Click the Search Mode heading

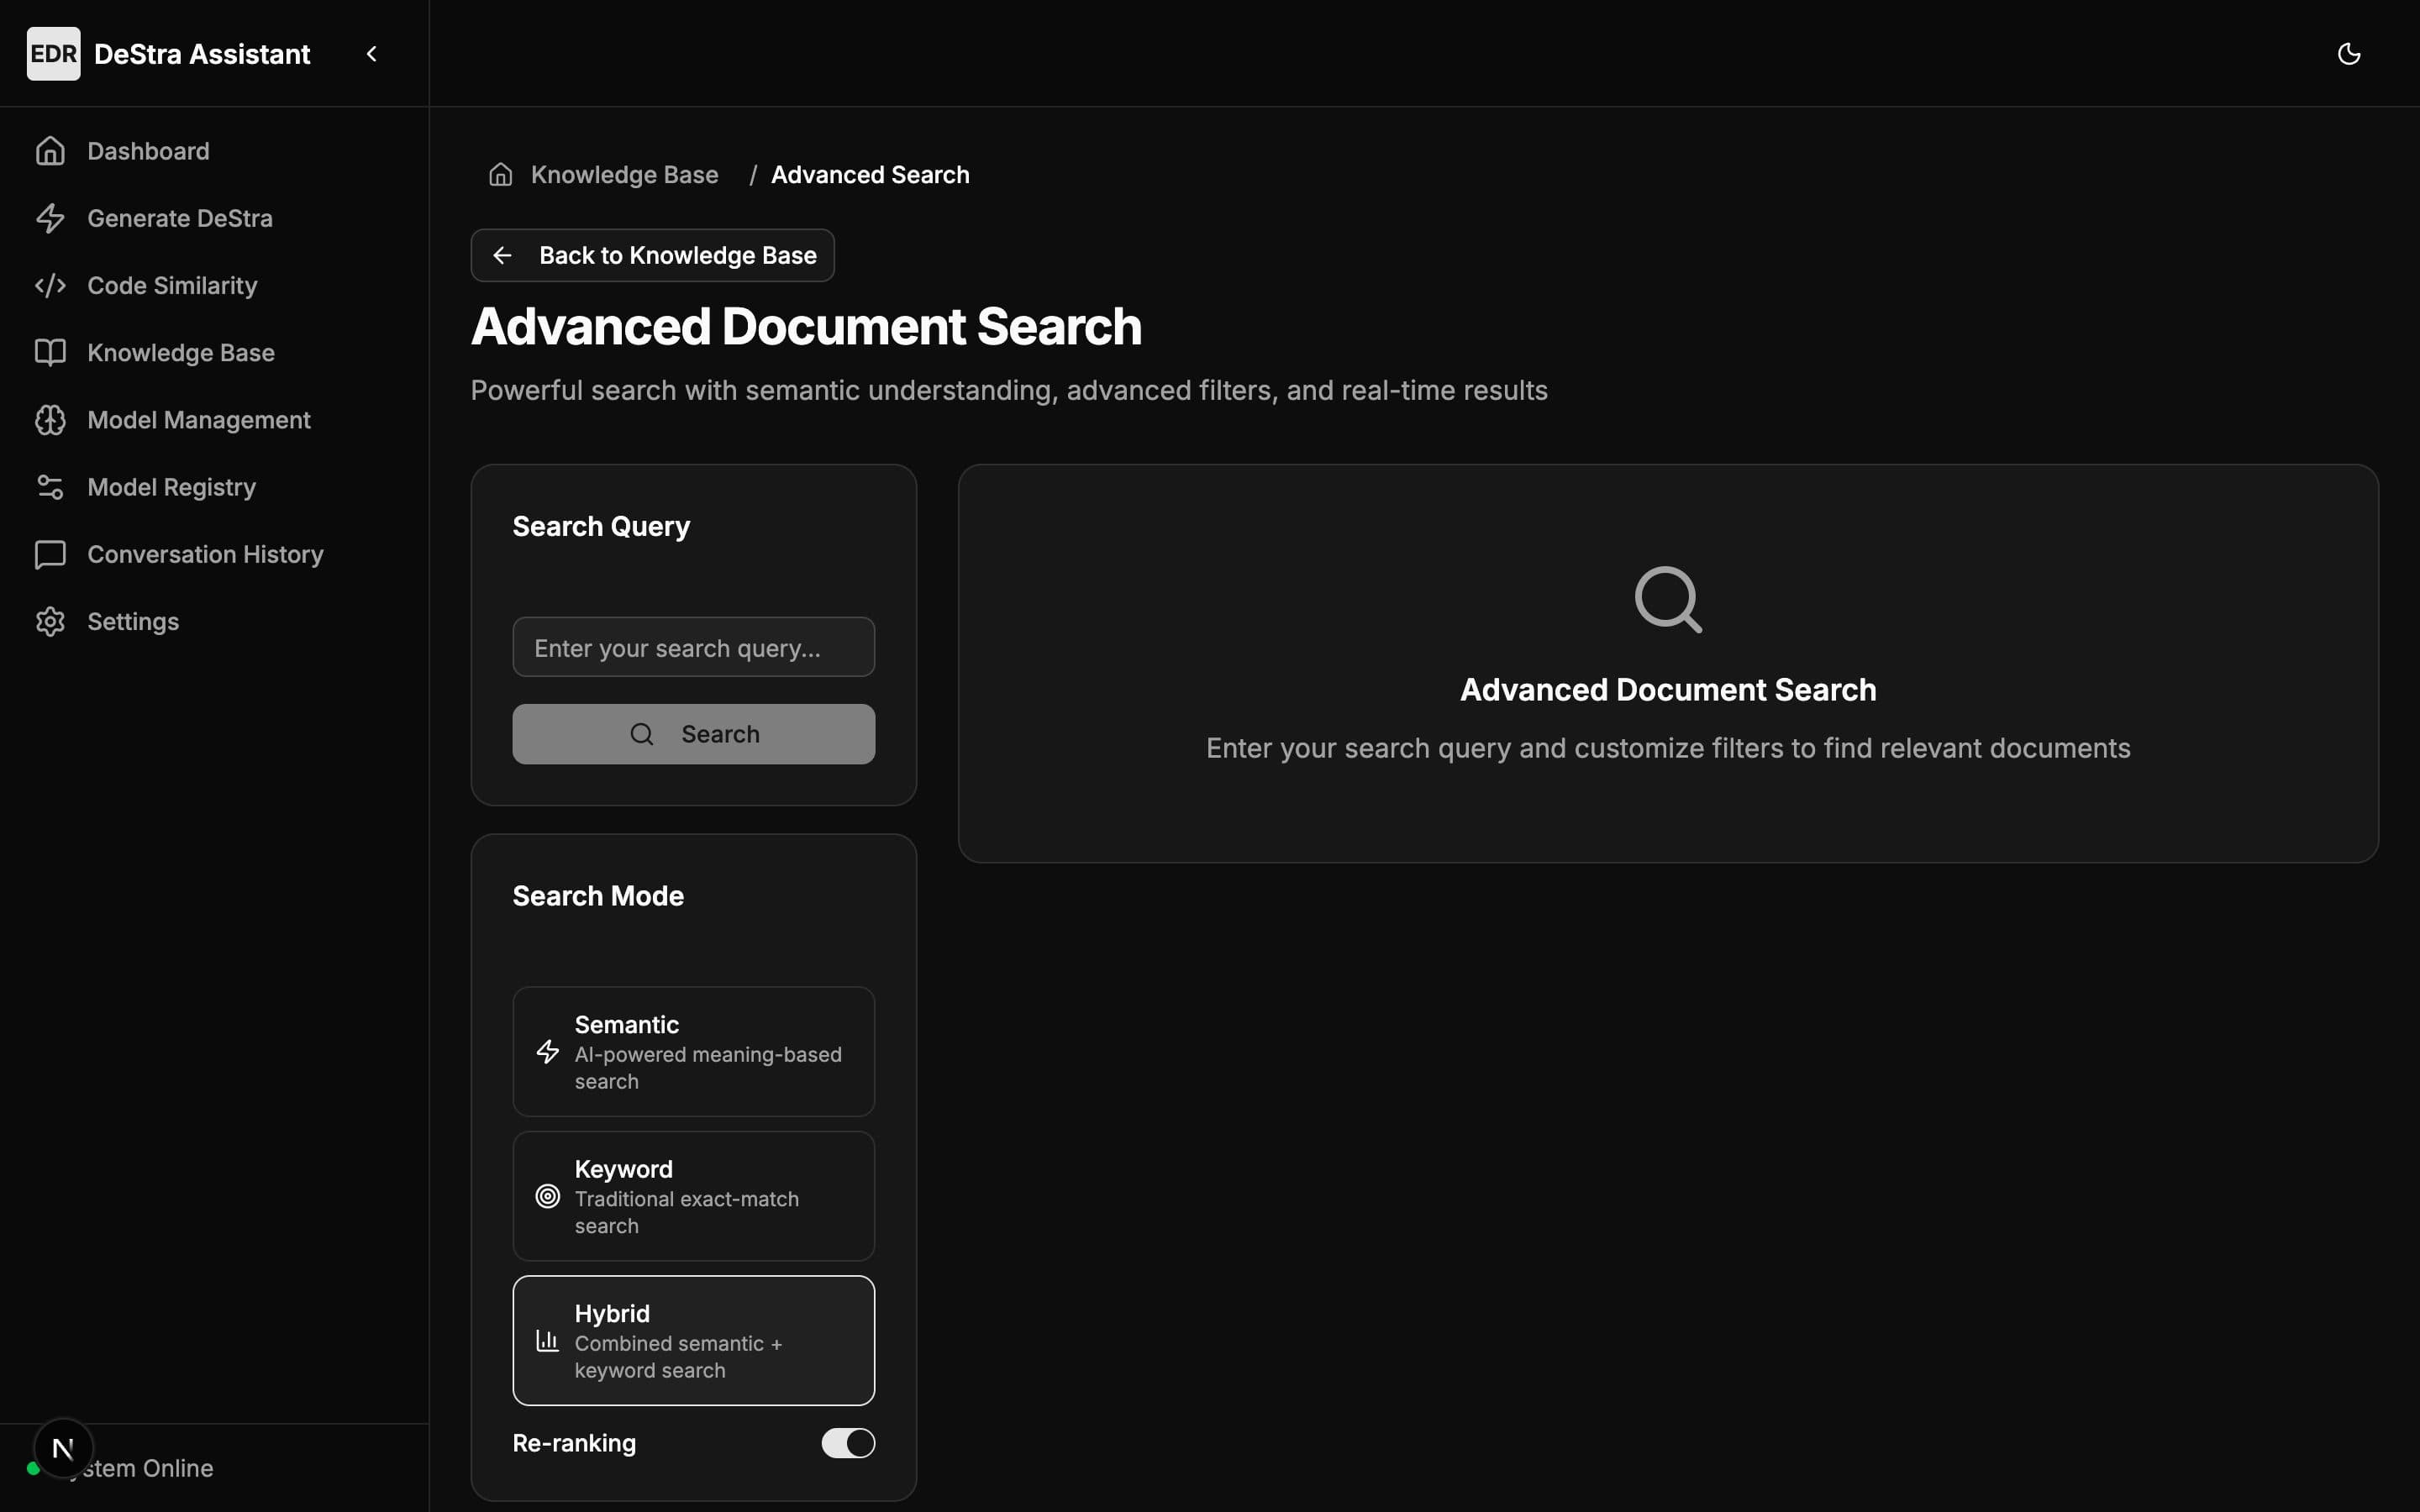pos(598,896)
